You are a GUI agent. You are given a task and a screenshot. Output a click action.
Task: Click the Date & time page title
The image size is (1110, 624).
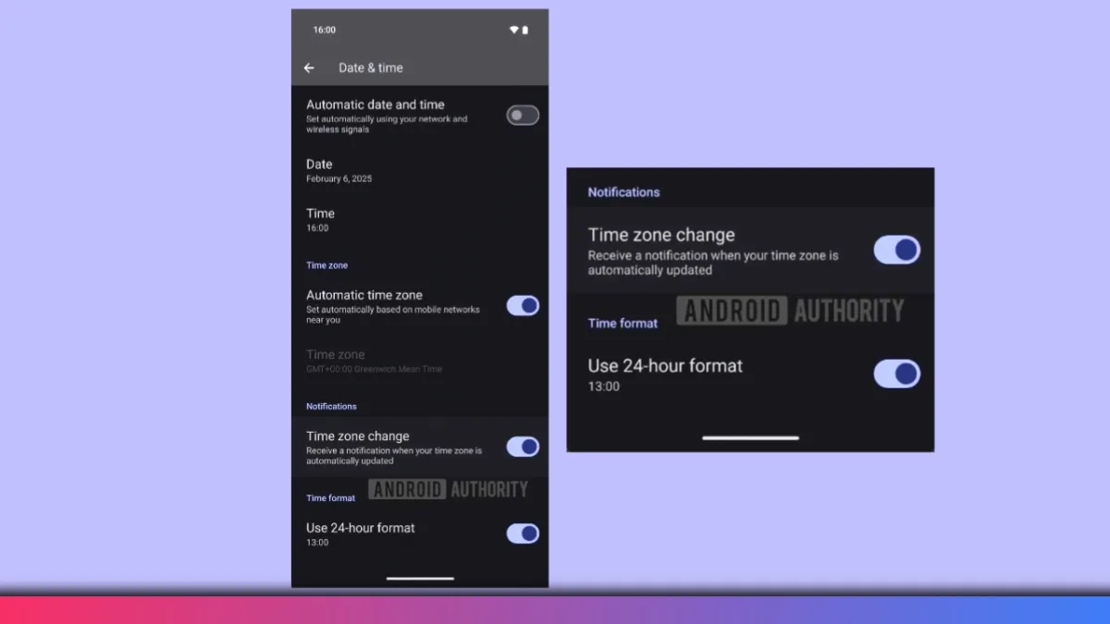370,67
